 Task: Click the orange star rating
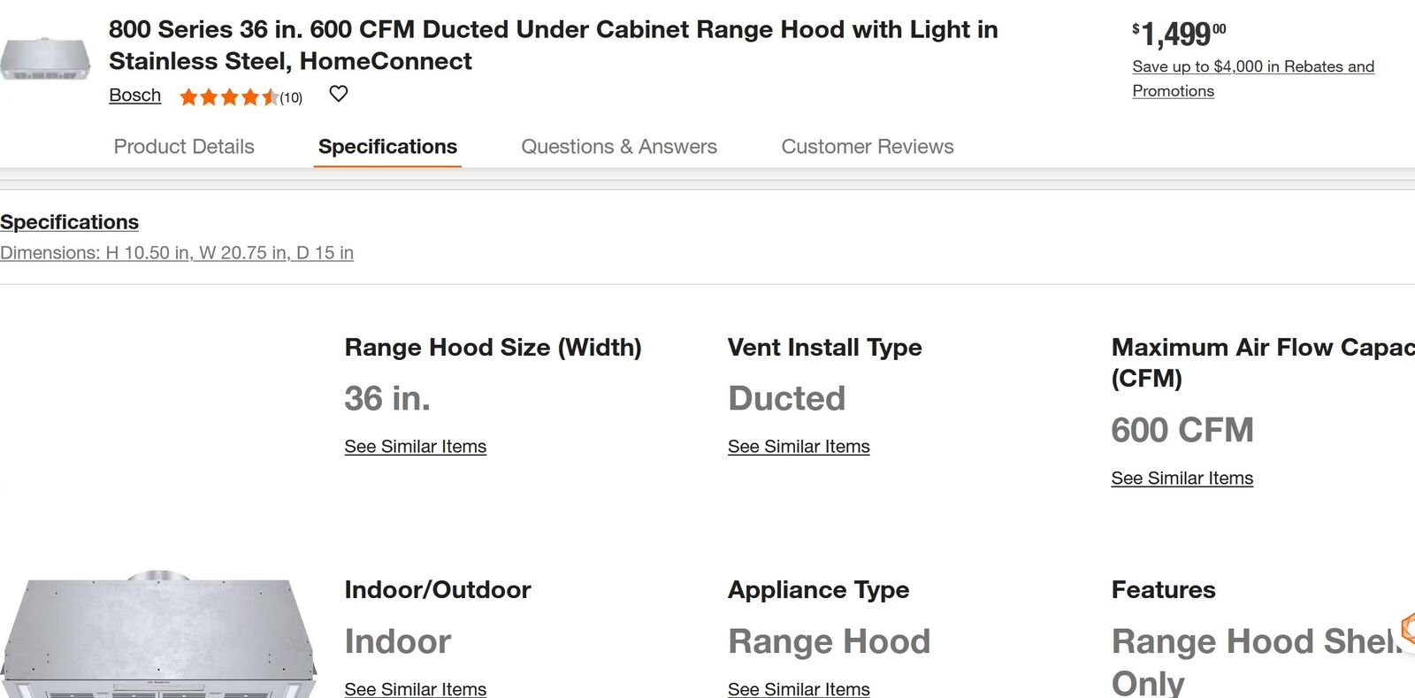[228, 97]
